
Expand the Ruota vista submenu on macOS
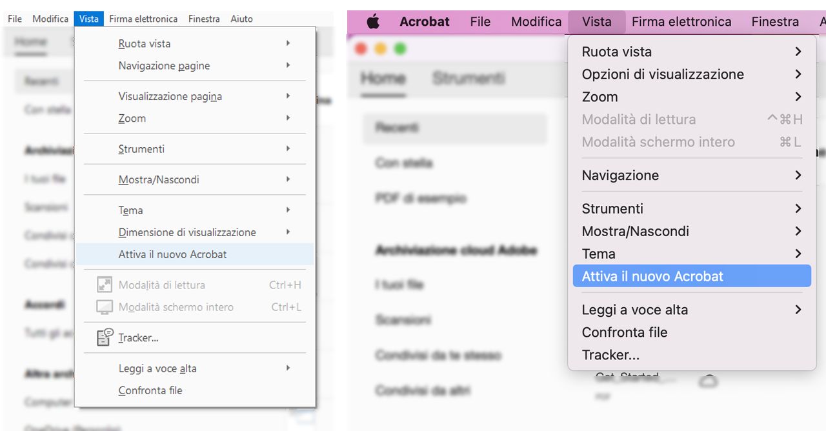(x=798, y=52)
